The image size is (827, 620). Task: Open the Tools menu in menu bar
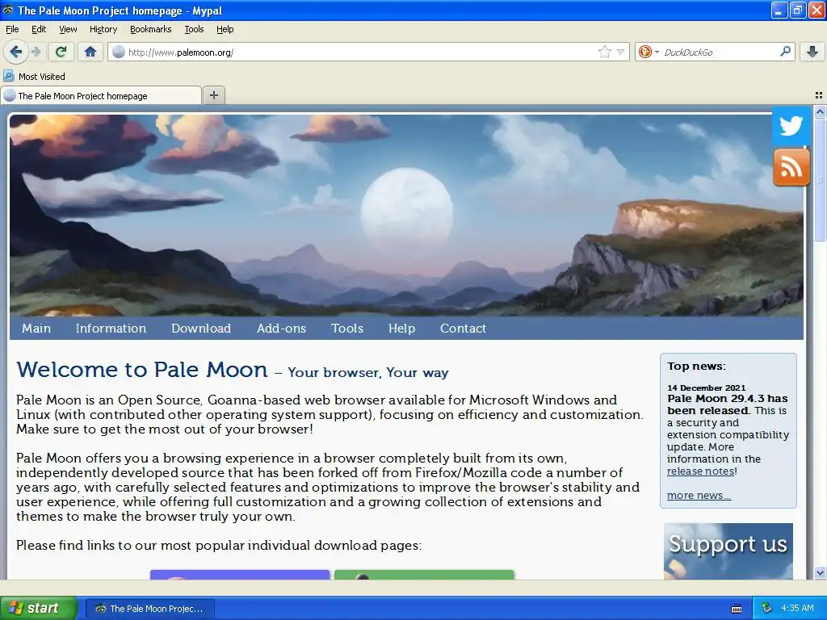194,29
